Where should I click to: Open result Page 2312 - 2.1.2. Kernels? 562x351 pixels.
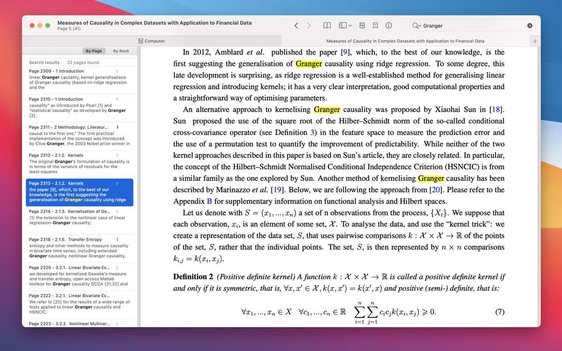[x=80, y=163]
